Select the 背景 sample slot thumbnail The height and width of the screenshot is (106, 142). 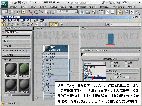pos(24,69)
